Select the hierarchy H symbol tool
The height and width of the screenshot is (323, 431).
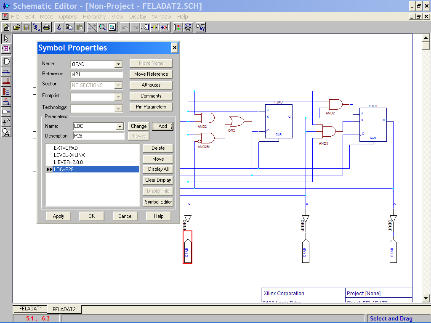(x=6, y=49)
